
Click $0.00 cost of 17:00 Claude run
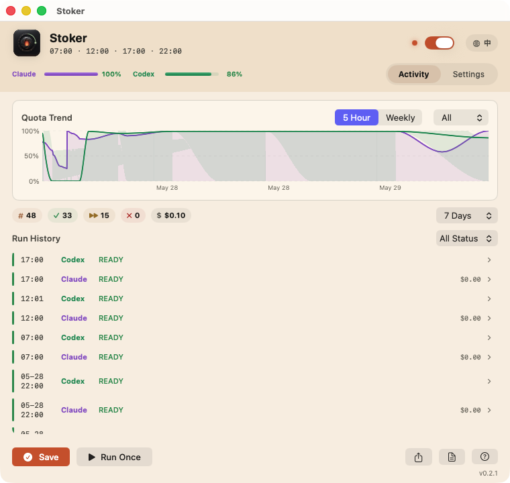[x=470, y=279]
